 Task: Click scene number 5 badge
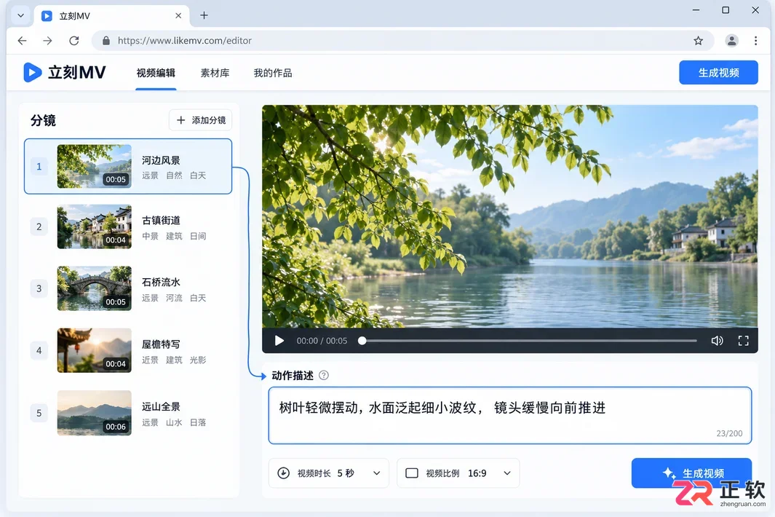(39, 413)
